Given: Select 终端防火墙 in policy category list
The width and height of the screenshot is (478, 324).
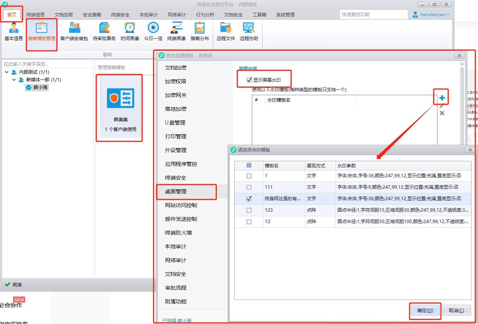Looking at the screenshot, I should click(178, 233).
